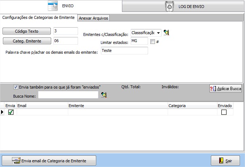Click the search icon next to Busca Nome
Image resolution: width=245 pixels, height=167 pixels.
104,95
